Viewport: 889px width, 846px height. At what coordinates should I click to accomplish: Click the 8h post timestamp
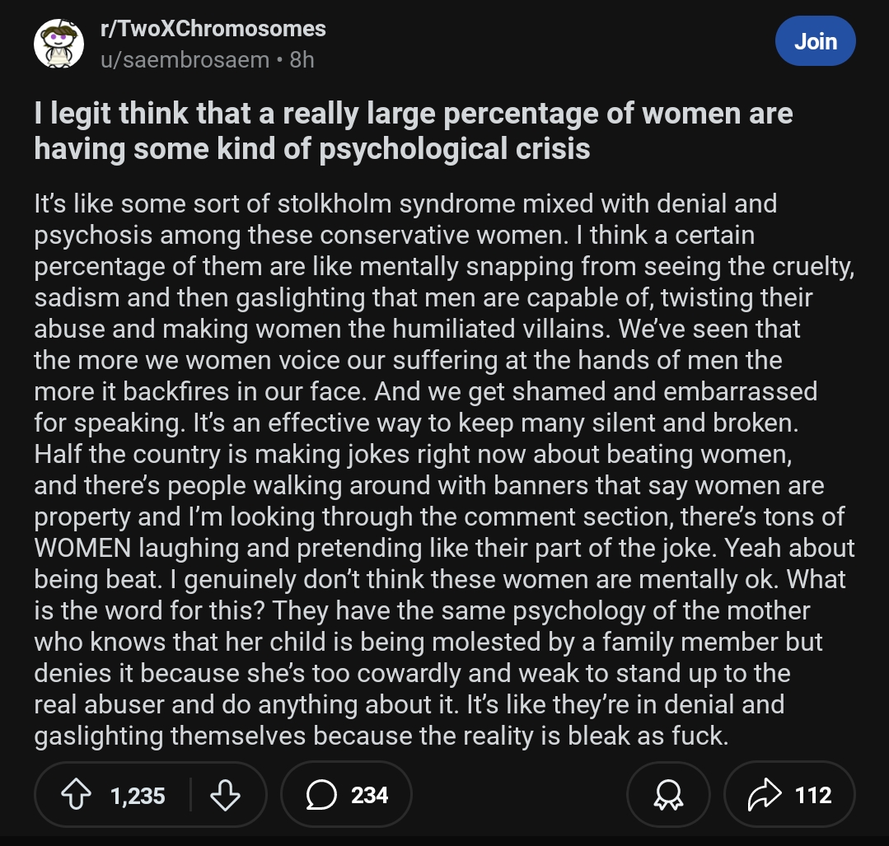click(x=302, y=60)
